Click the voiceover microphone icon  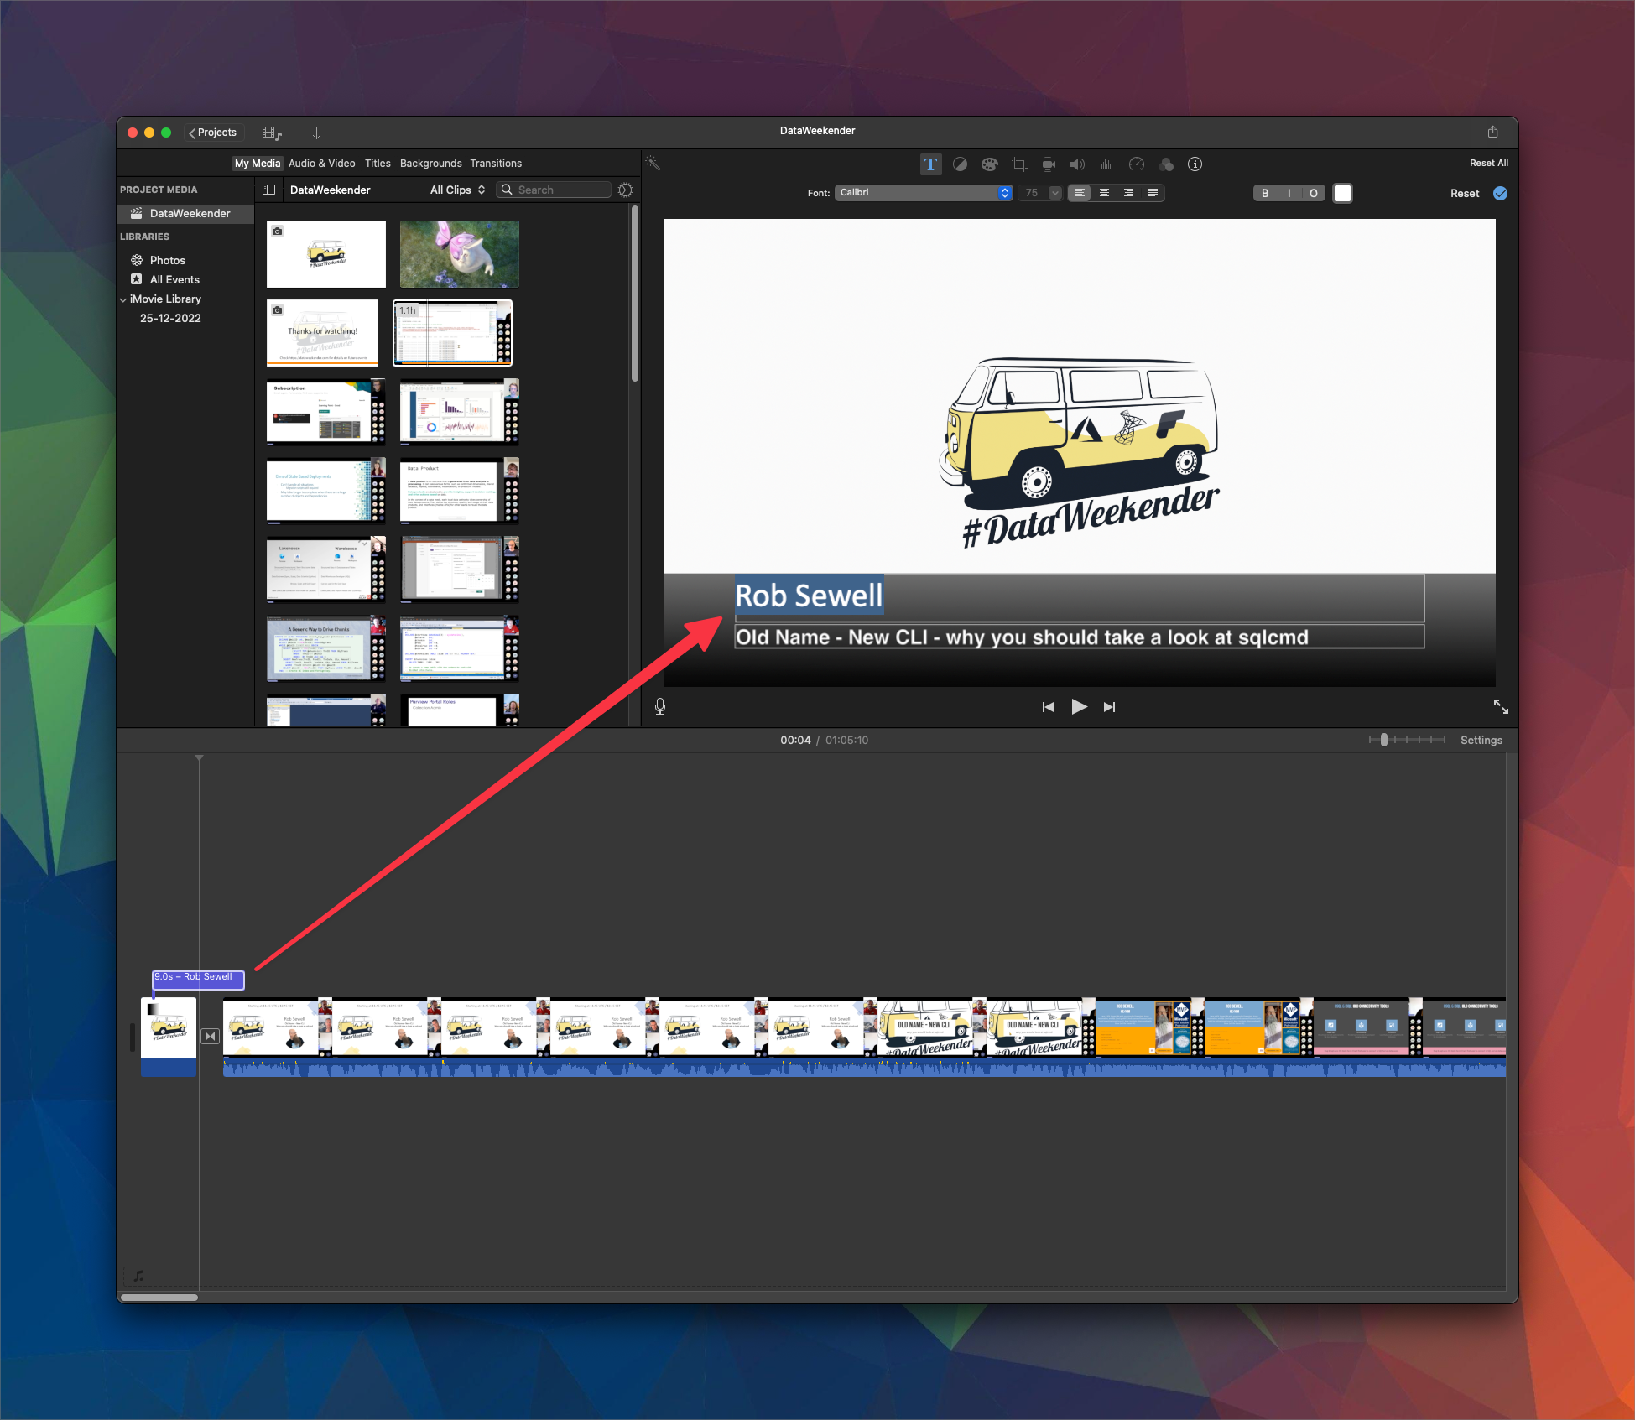[660, 707]
